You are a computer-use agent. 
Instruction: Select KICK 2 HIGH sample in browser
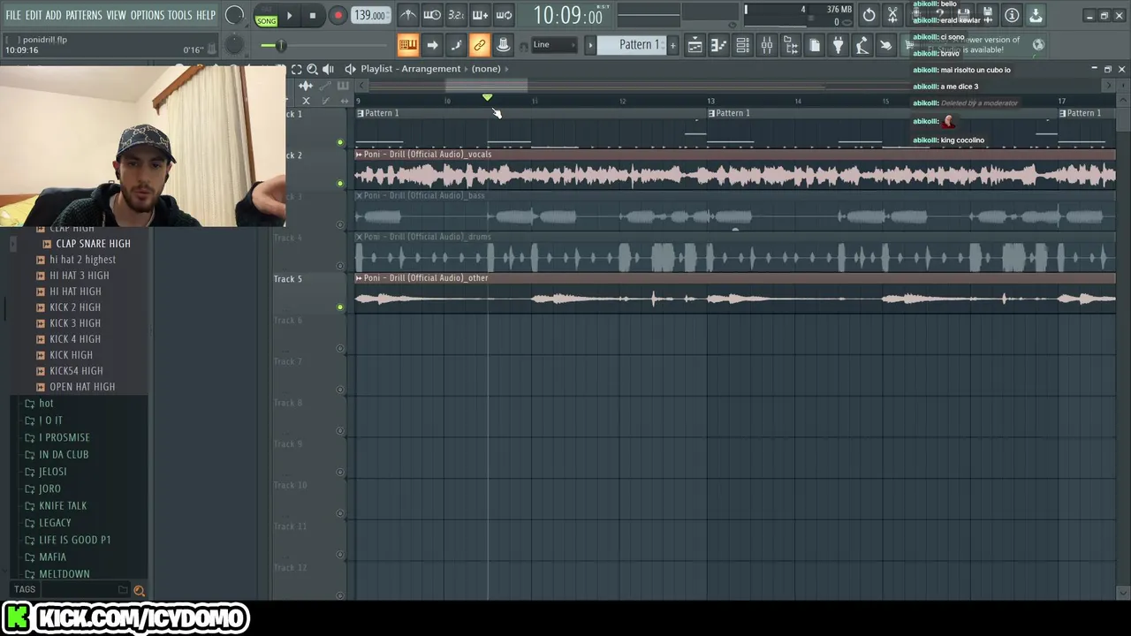[75, 307]
